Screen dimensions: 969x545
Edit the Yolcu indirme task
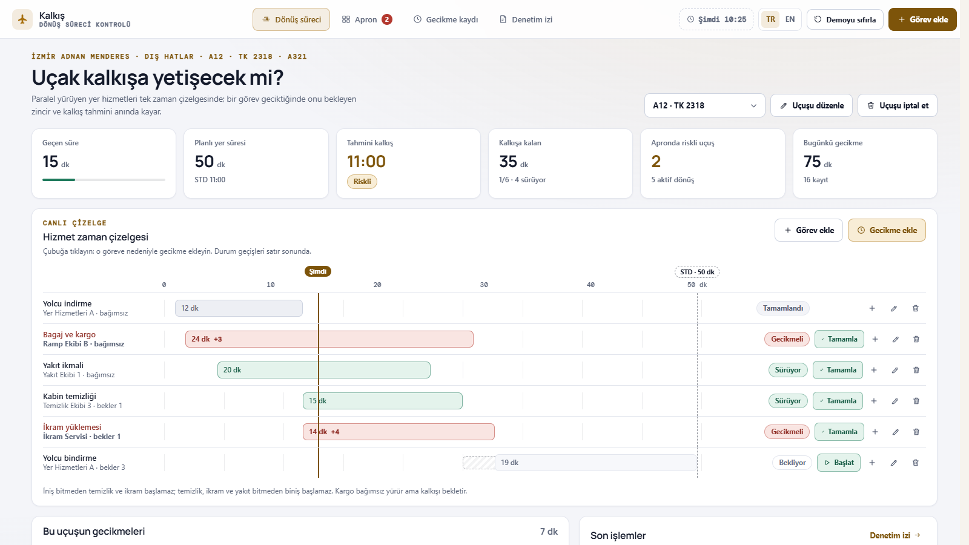(x=894, y=308)
